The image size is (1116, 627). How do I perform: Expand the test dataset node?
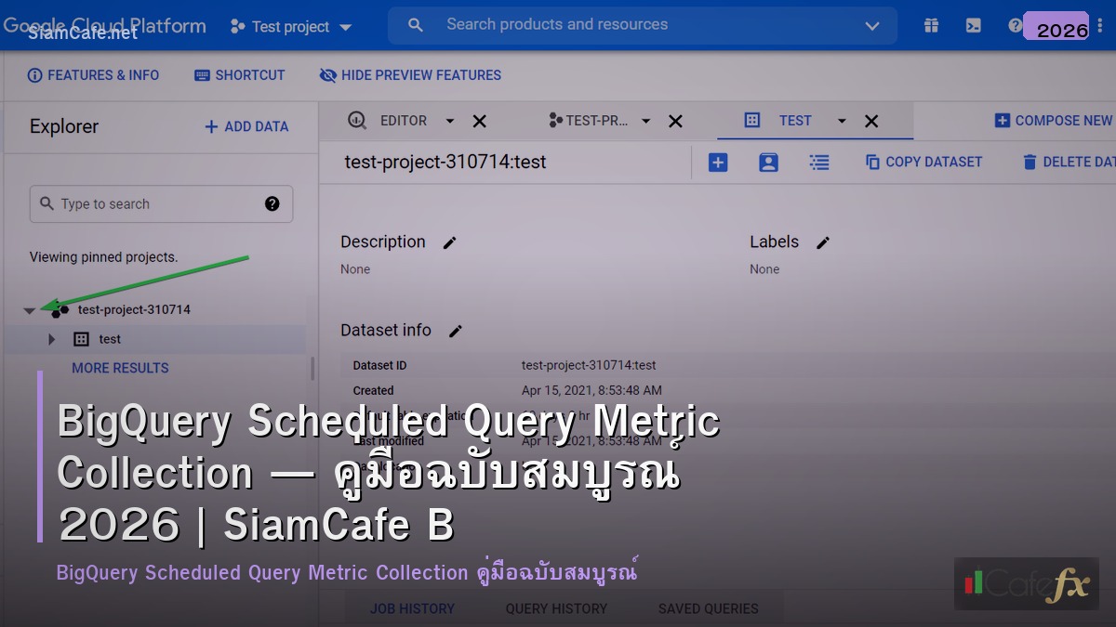[x=52, y=338]
